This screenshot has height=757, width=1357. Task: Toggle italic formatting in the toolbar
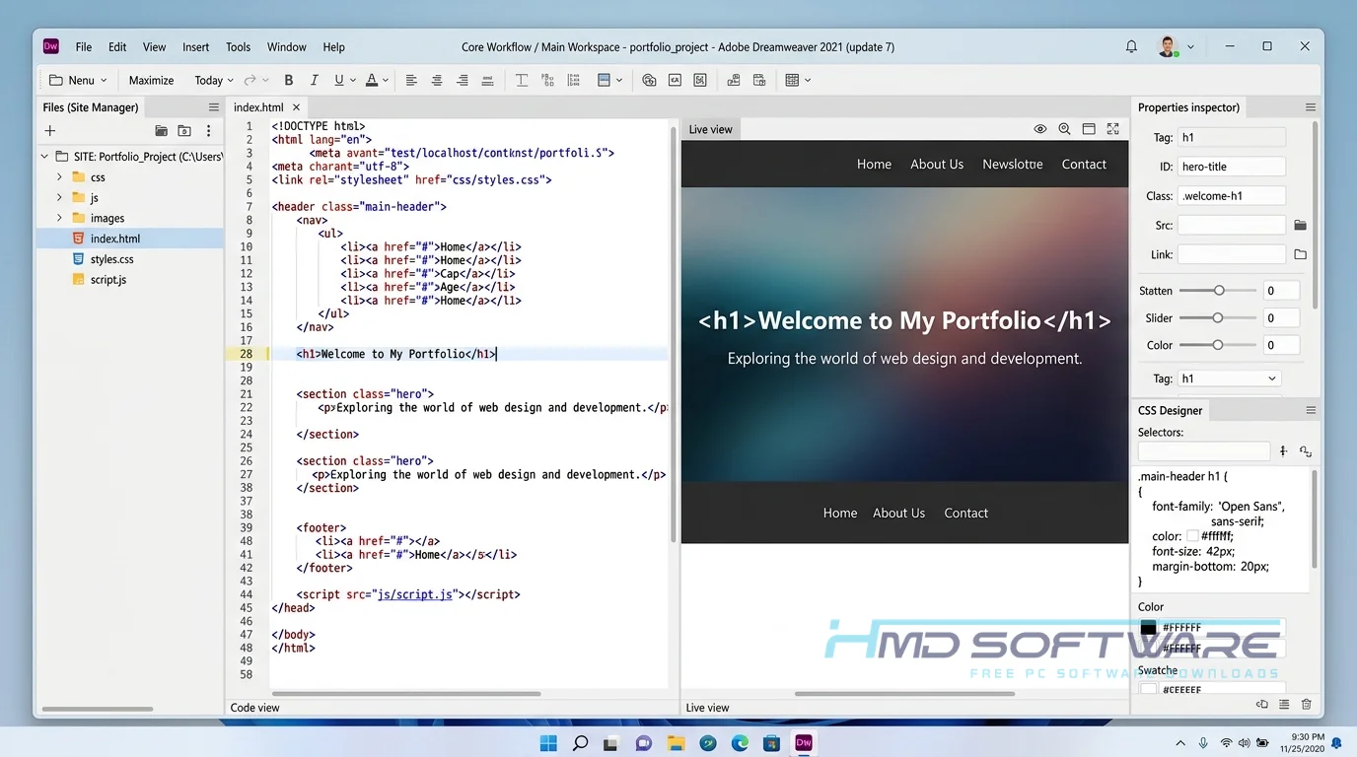point(315,81)
